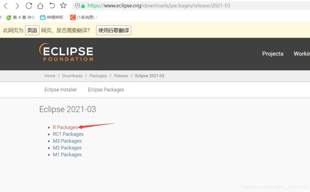Click the browser forward arrow

(17, 6)
